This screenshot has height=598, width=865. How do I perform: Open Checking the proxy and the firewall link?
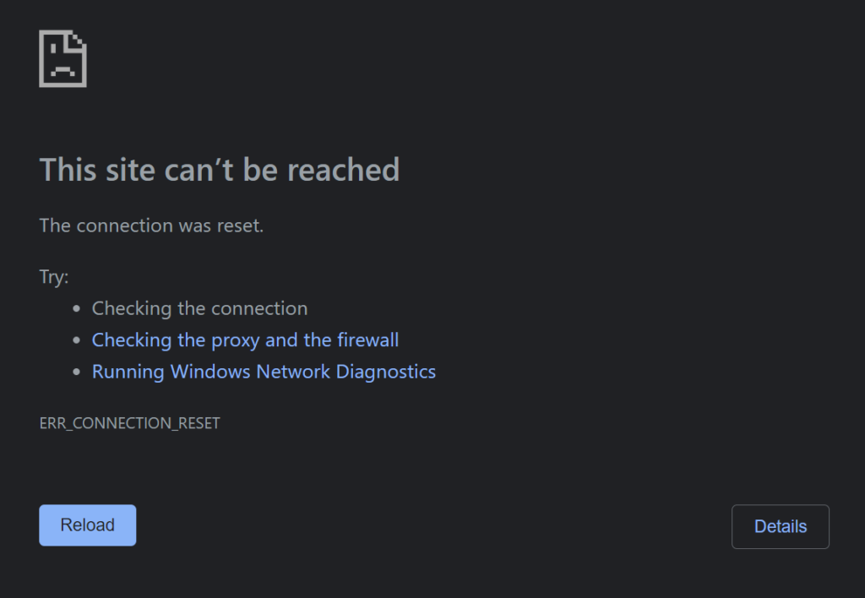tap(245, 340)
